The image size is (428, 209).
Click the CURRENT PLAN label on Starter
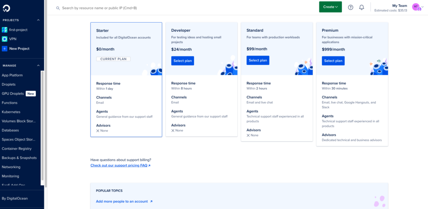113,59
